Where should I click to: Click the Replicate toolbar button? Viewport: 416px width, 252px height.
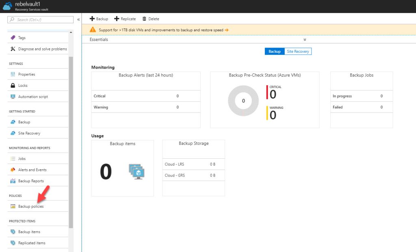point(125,19)
